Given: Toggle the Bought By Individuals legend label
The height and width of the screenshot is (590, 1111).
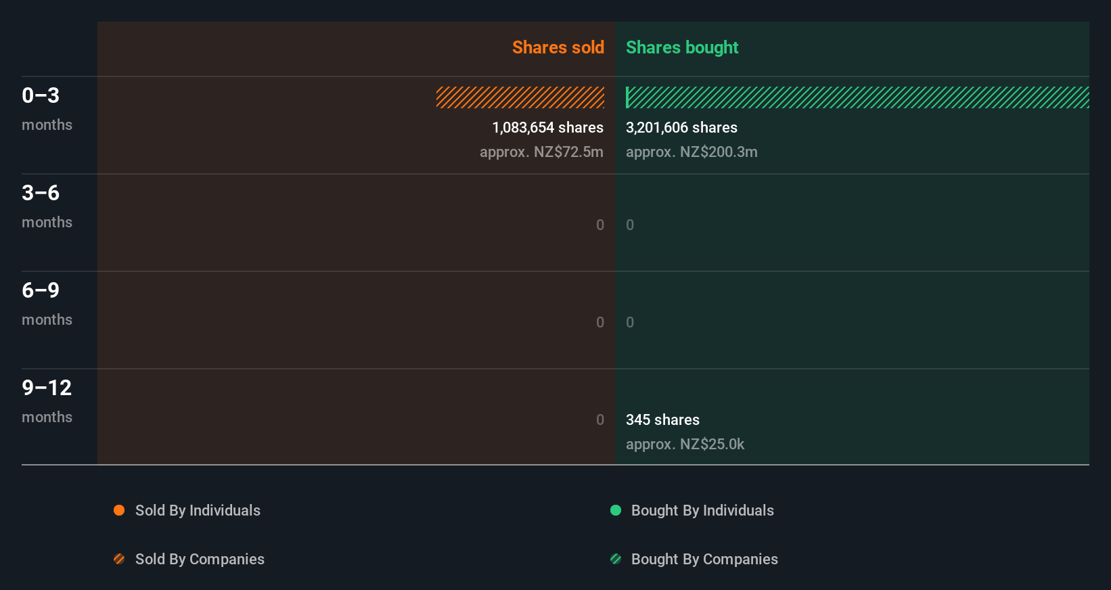Looking at the screenshot, I should 702,510.
